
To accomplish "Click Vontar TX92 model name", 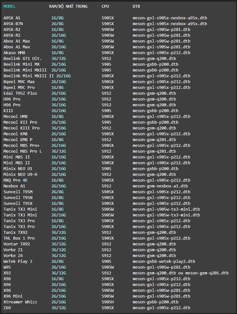I will (x=17, y=244).
